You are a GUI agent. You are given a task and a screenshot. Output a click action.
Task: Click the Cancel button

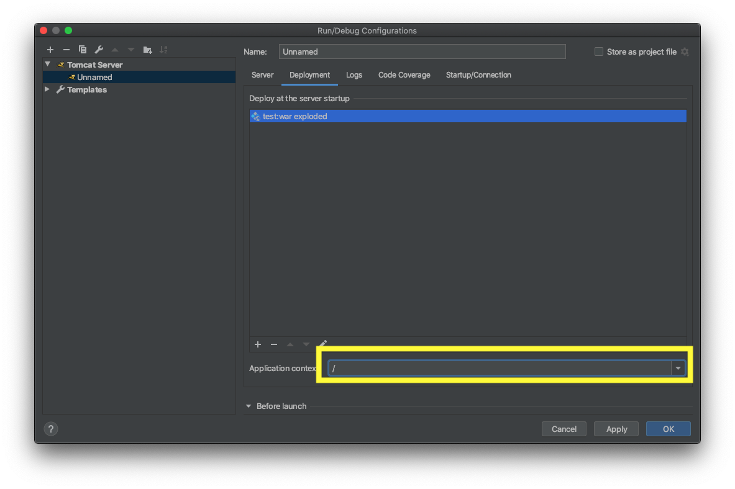pyautogui.click(x=564, y=429)
